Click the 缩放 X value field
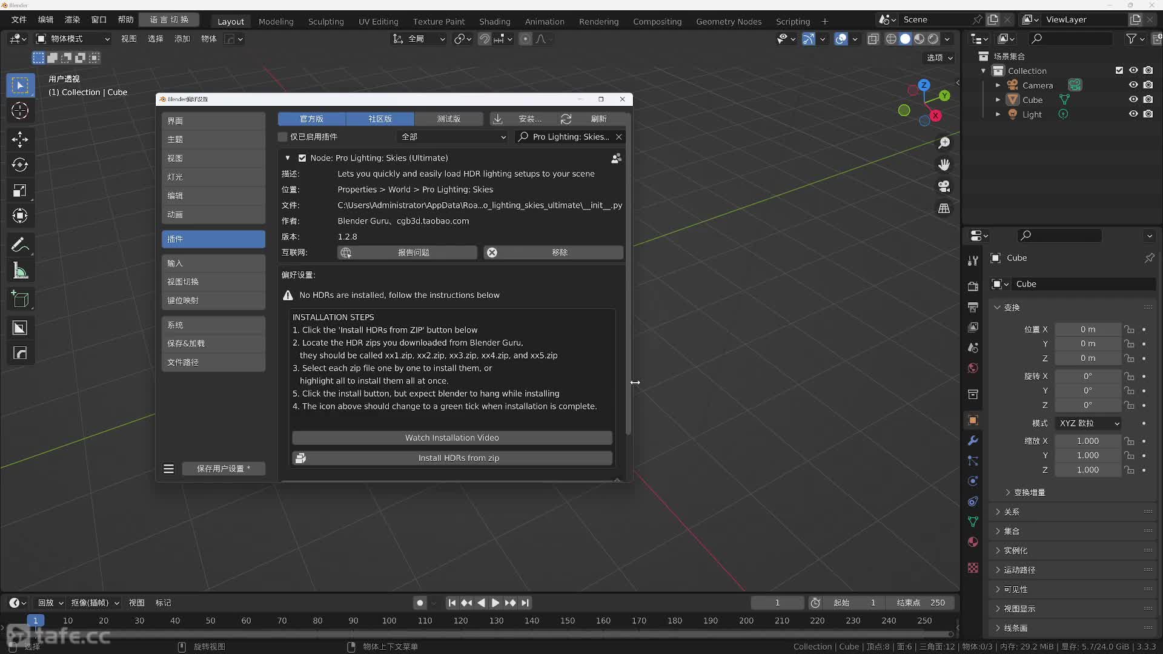The height and width of the screenshot is (654, 1163). pyautogui.click(x=1088, y=441)
